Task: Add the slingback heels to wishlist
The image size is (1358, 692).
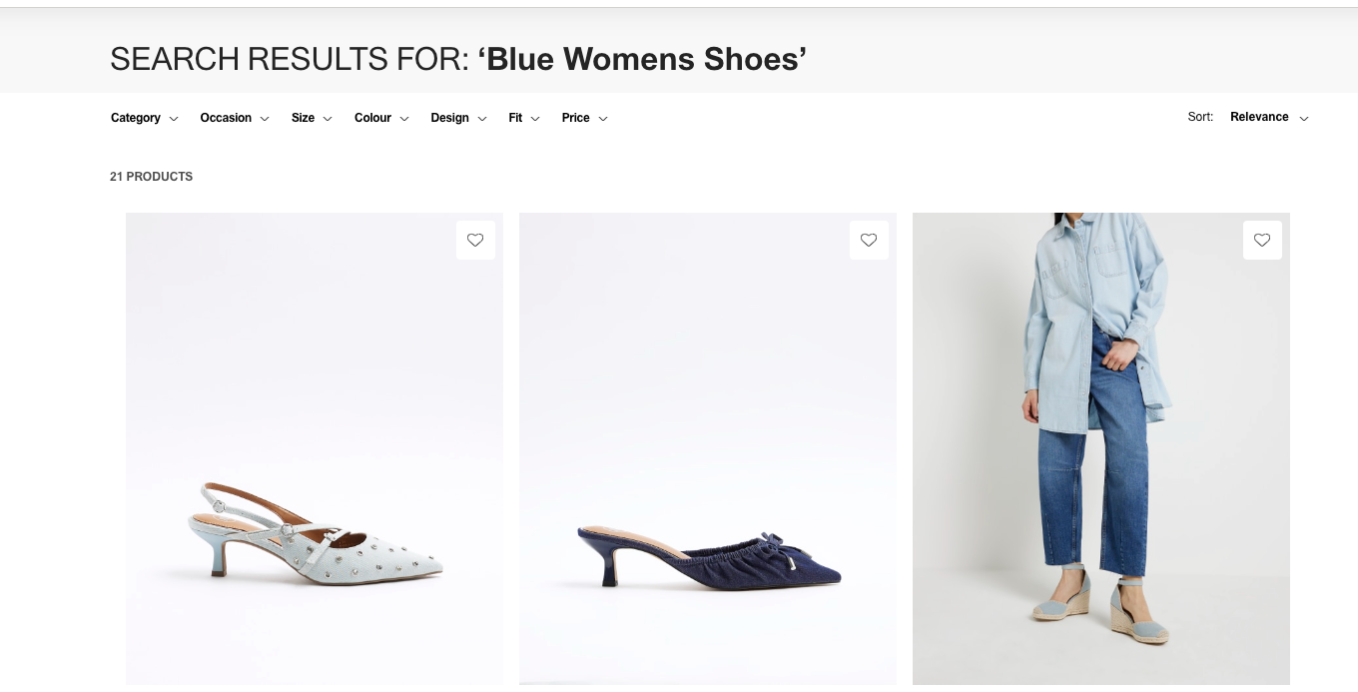Action: (475, 240)
